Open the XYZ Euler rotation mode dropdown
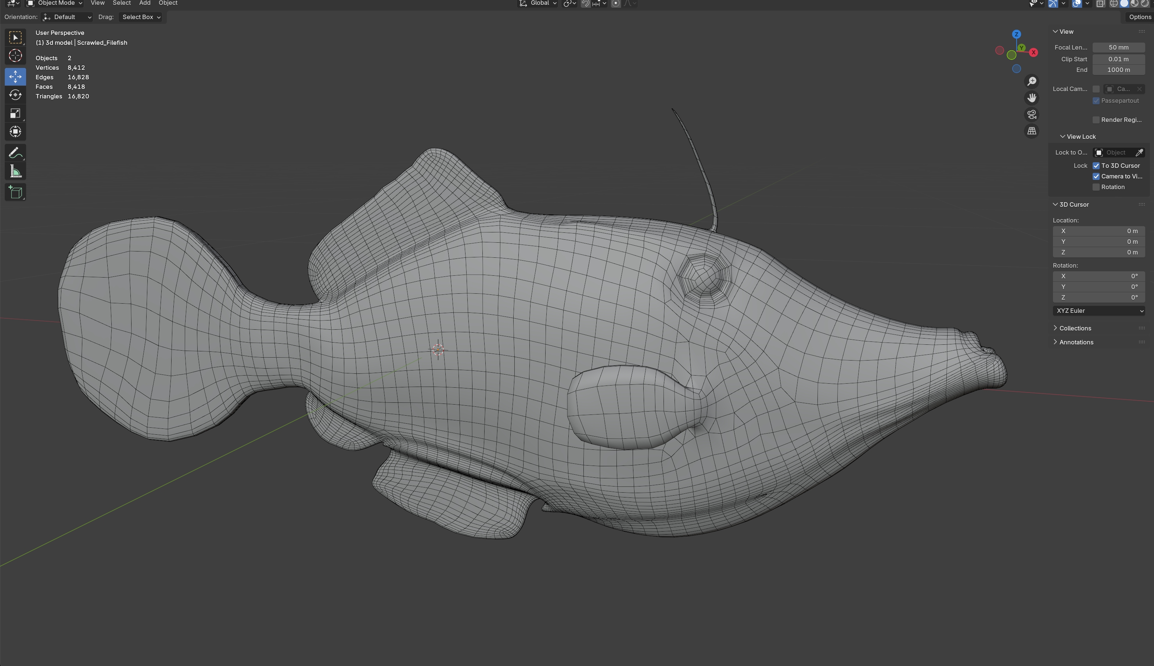 tap(1098, 311)
